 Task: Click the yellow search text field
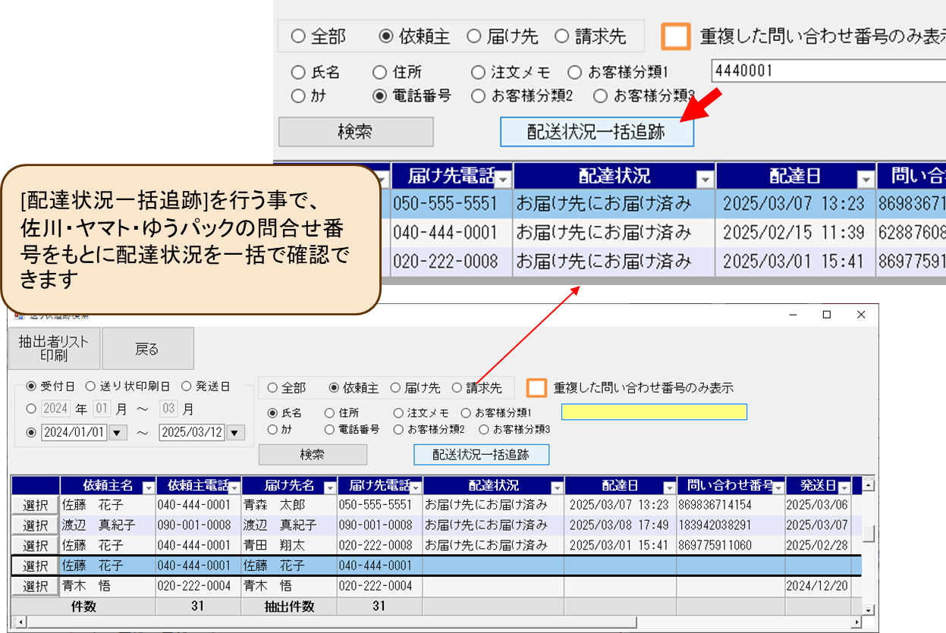[654, 412]
